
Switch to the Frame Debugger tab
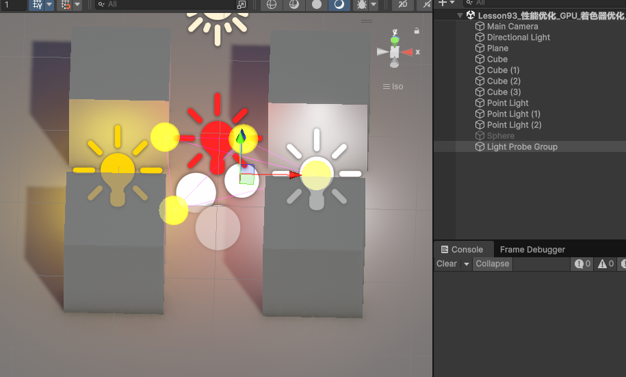532,250
